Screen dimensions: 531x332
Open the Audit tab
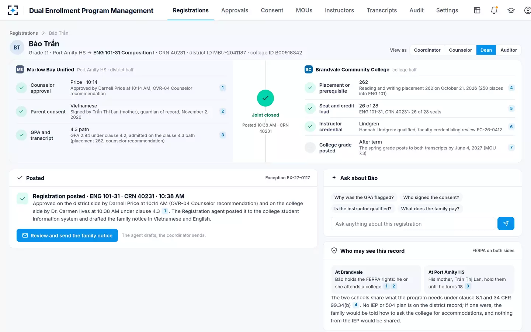coord(417,10)
